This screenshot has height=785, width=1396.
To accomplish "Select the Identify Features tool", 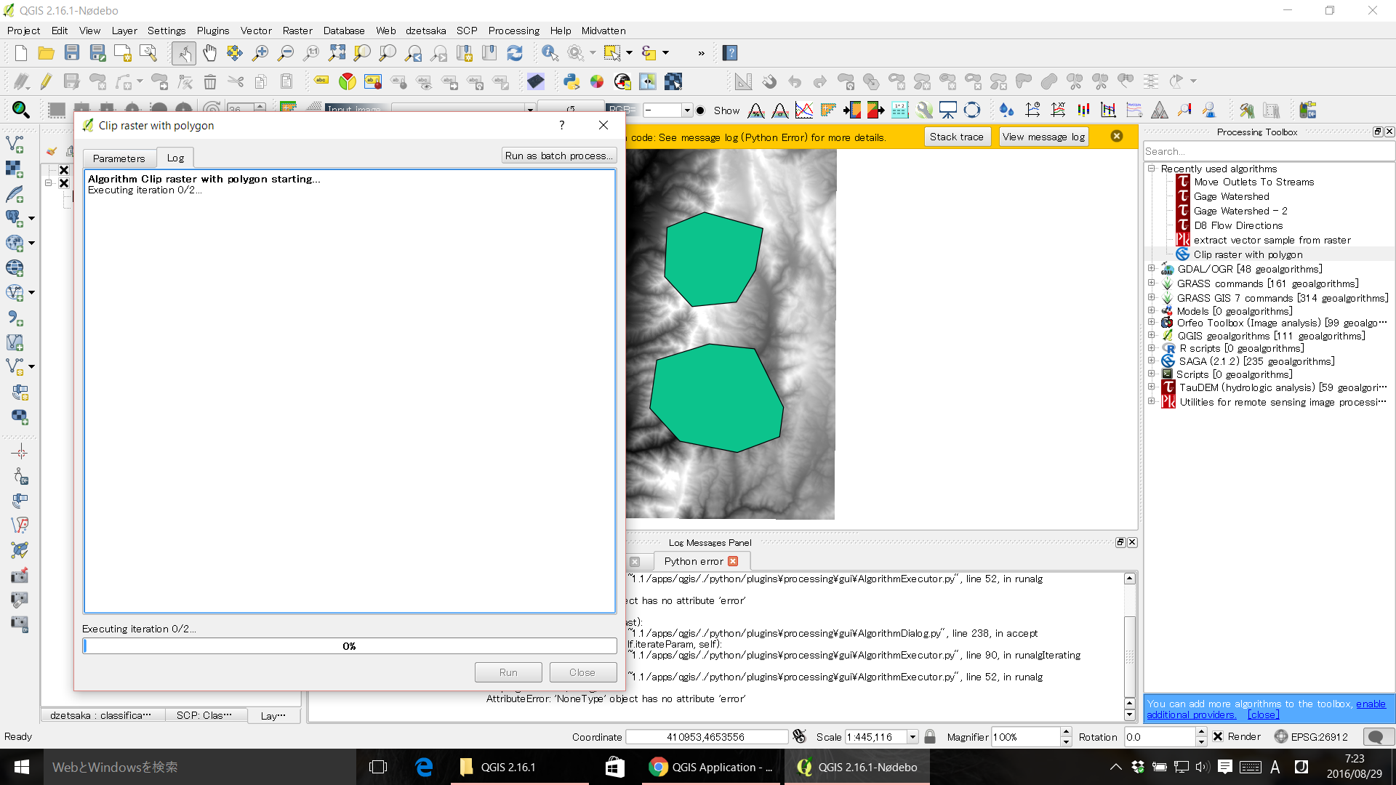I will click(550, 53).
